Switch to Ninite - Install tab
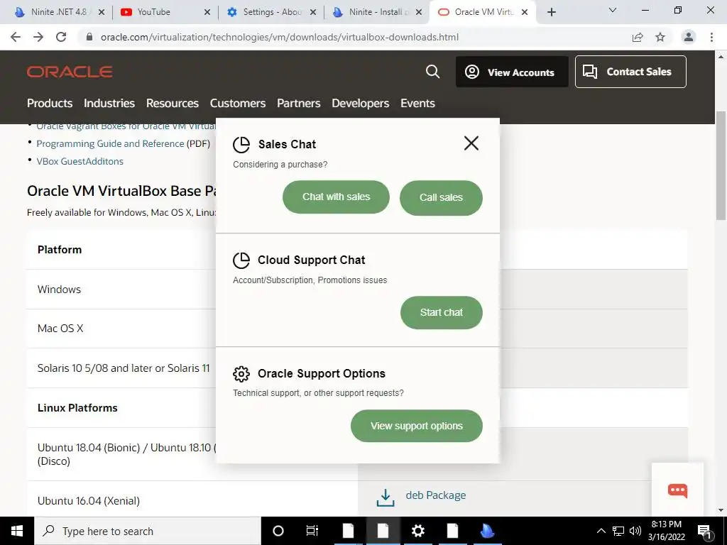Viewport: 727px width, 545px height. pos(376,12)
